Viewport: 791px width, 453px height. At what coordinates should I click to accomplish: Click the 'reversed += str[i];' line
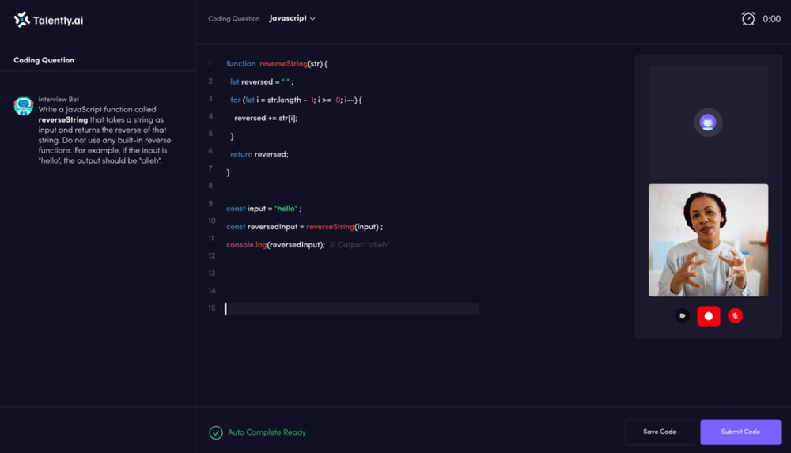(x=266, y=118)
